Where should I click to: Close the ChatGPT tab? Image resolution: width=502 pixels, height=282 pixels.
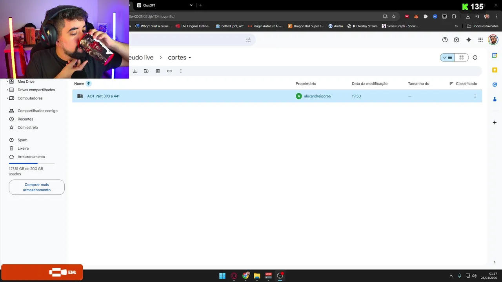click(x=191, y=5)
